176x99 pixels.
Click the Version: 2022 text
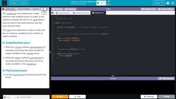coord(26,97)
